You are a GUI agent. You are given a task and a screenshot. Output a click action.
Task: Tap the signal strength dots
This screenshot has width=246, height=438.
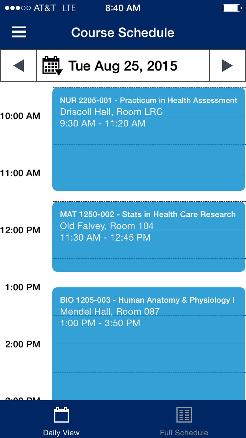(17, 8)
